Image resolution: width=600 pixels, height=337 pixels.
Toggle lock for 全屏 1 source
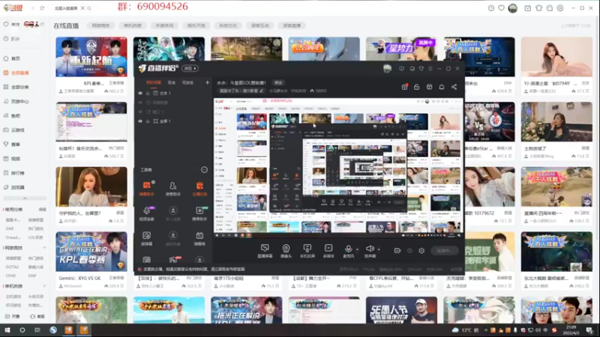click(148, 121)
